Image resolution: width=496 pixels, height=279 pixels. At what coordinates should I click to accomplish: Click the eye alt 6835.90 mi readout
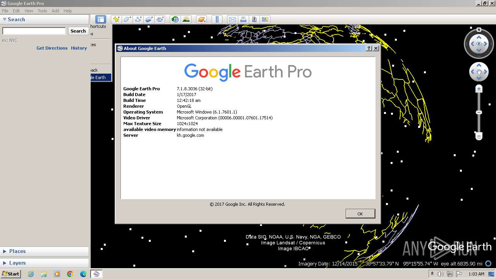(x=462, y=264)
